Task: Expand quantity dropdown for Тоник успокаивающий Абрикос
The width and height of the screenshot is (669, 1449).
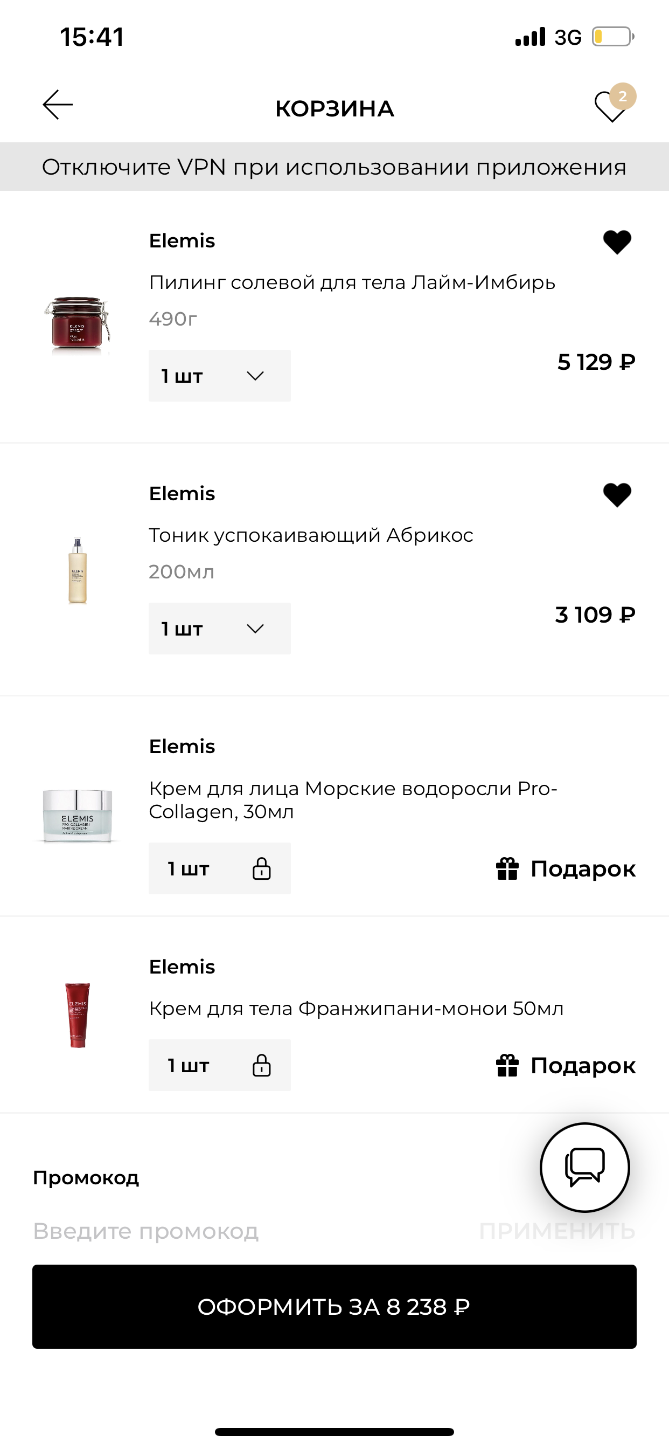Action: click(x=220, y=629)
